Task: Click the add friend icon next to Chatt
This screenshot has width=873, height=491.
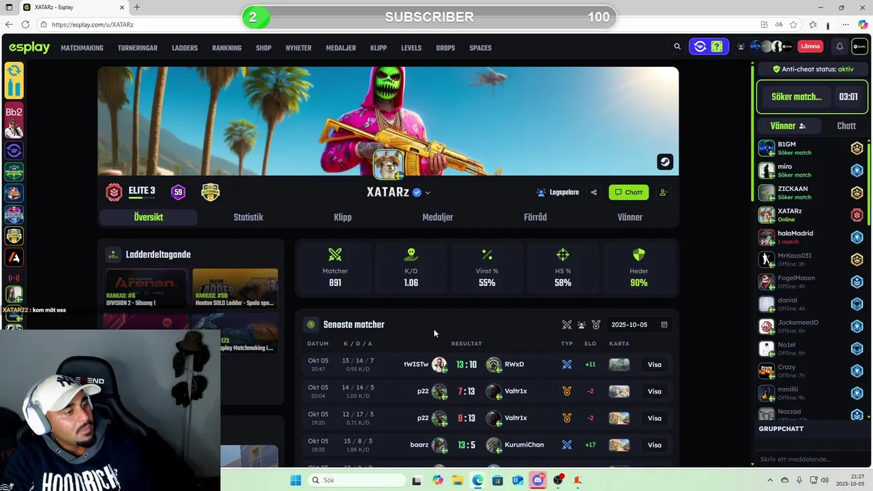Action: pos(663,192)
